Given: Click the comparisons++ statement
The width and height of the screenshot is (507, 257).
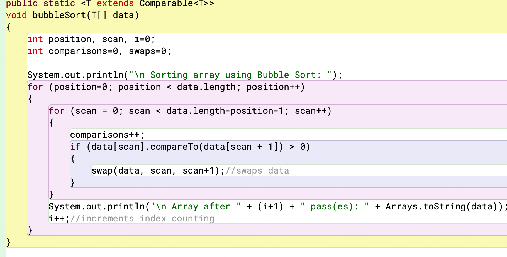Looking at the screenshot, I should pyautogui.click(x=106, y=134).
